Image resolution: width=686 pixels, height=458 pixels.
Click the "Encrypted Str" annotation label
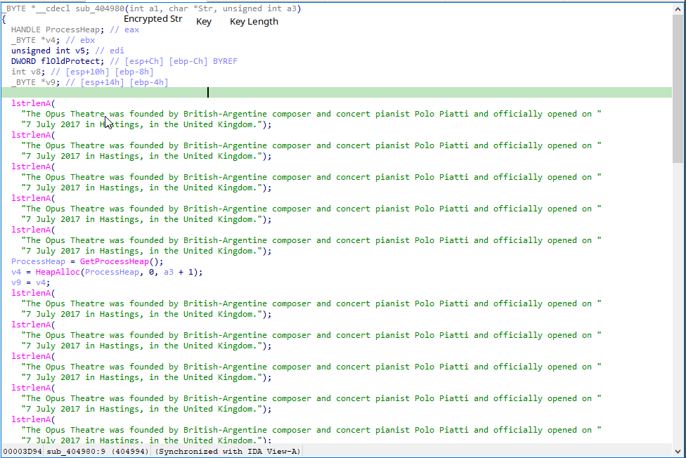tap(153, 19)
